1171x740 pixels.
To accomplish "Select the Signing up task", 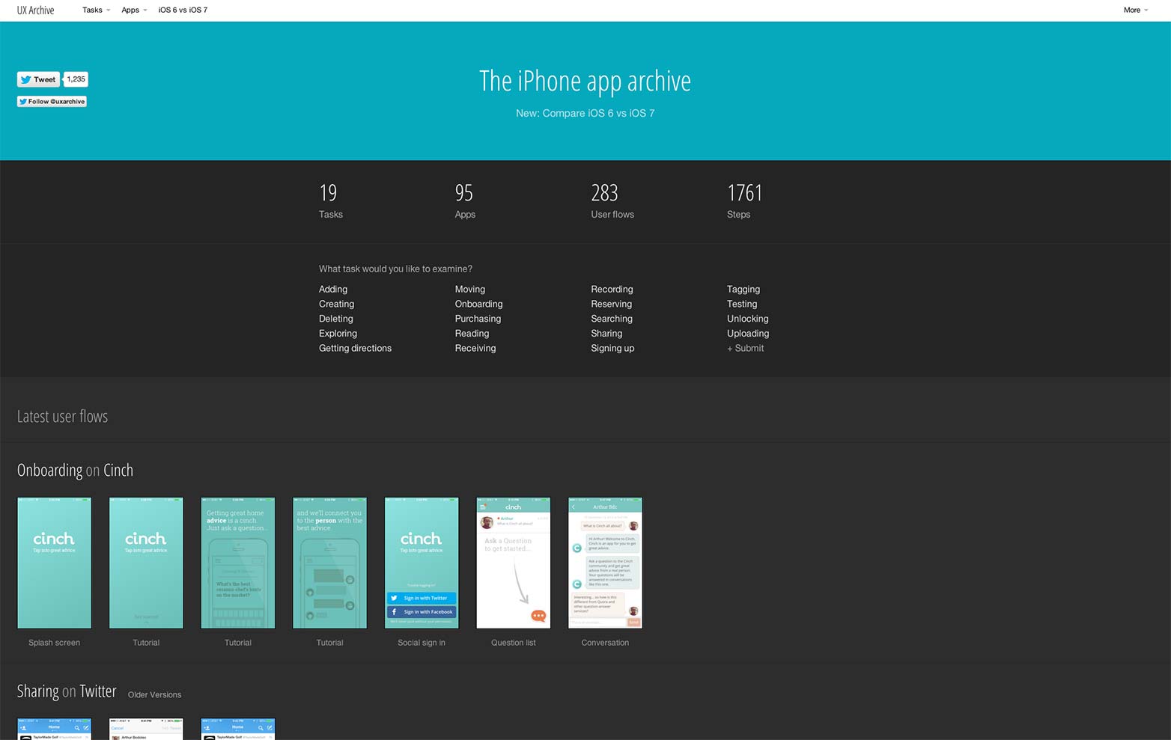I will [x=612, y=348].
